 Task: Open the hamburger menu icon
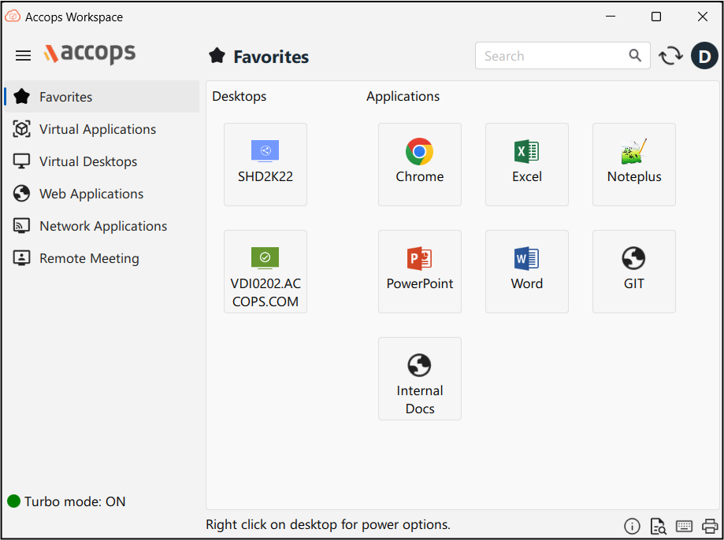[x=23, y=56]
